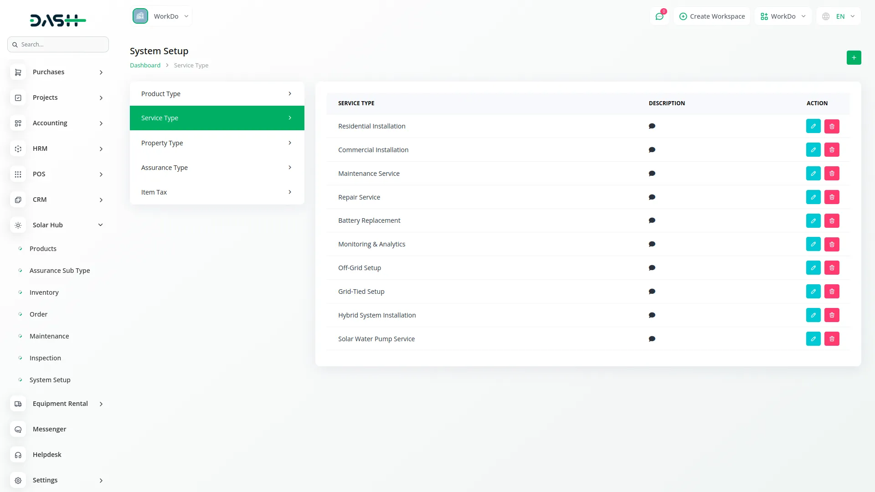Open the chat messages icon in header
Screen dimensions: 875x492
coord(659,16)
